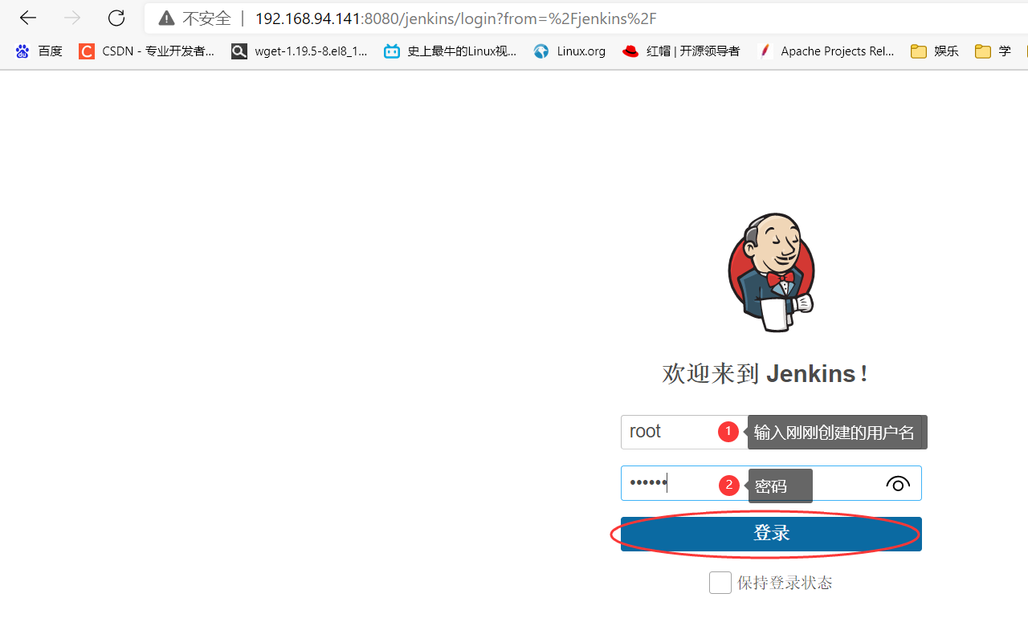
Task: Open the Linux.org bookmark
Action: 569,51
